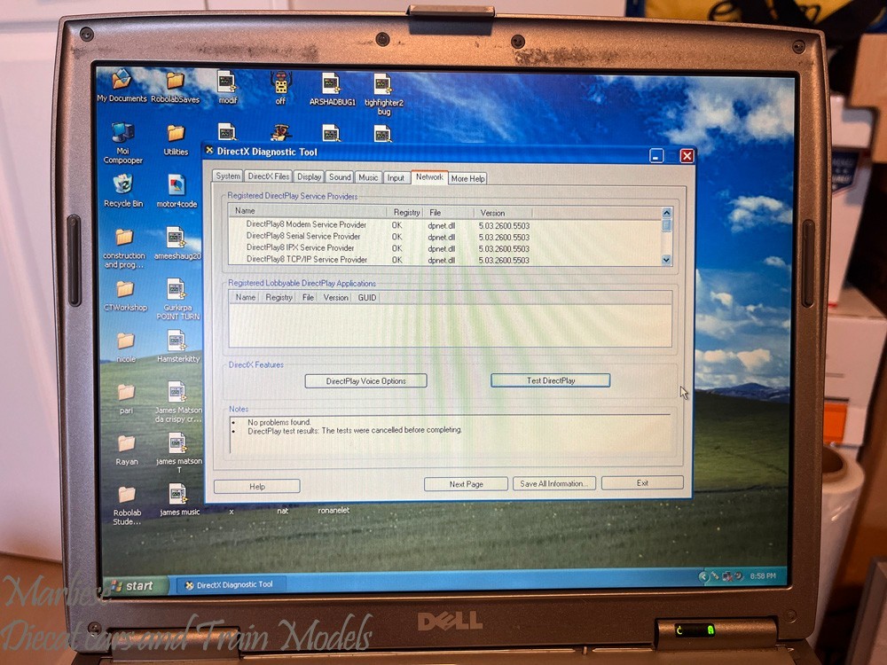This screenshot has width=887, height=665.
Task: Open the nicole folder icon
Action: coord(125,341)
